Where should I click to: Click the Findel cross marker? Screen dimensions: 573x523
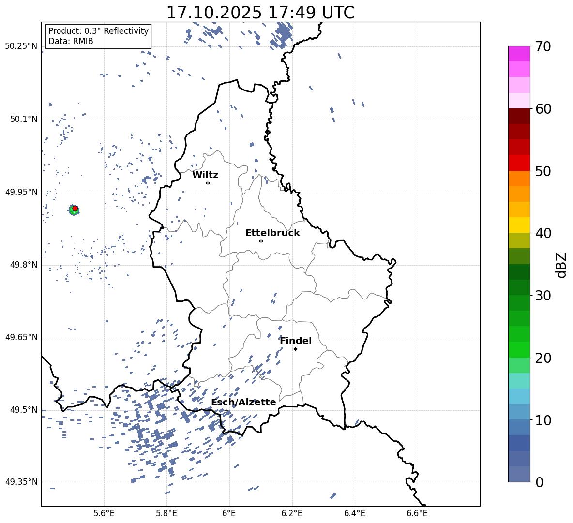click(x=295, y=349)
